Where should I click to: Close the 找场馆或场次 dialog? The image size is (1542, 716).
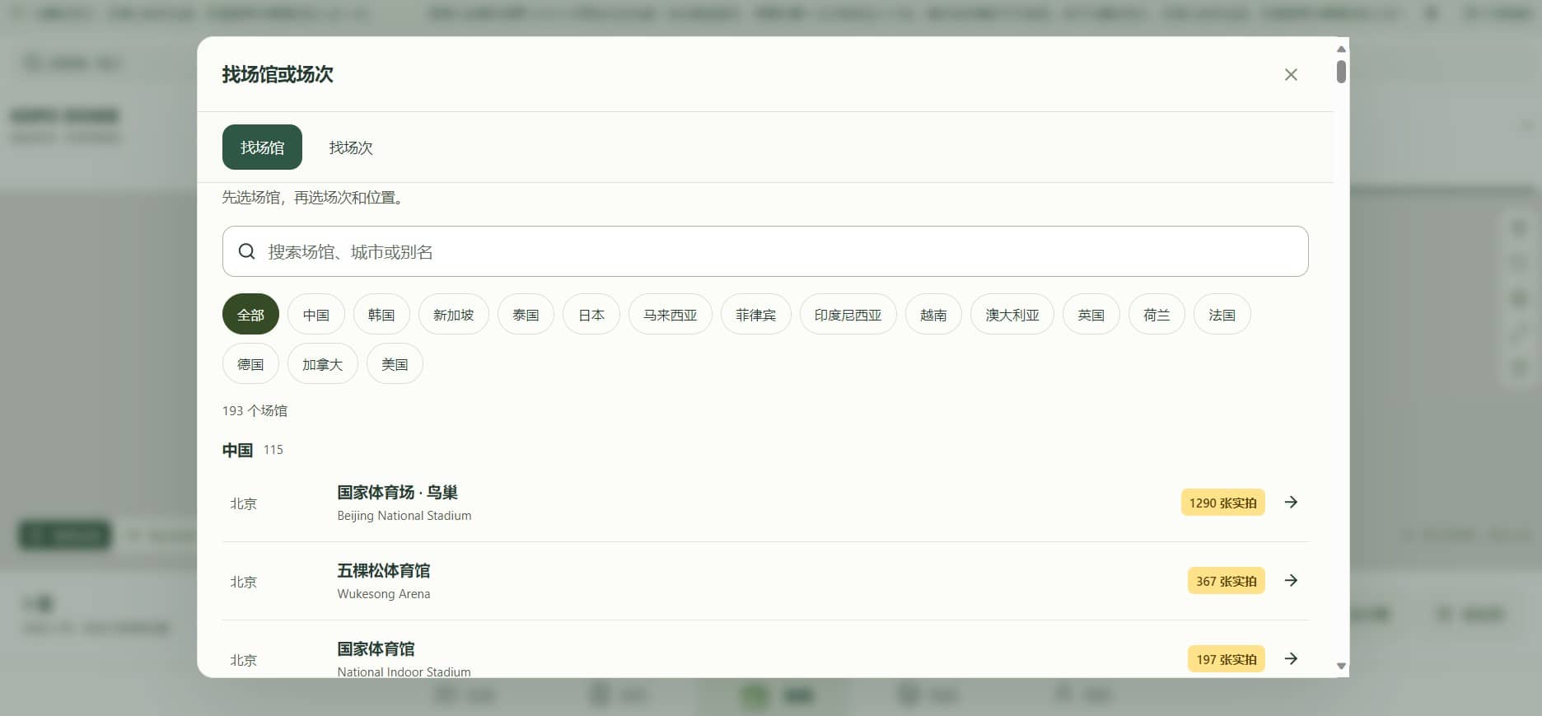point(1291,75)
